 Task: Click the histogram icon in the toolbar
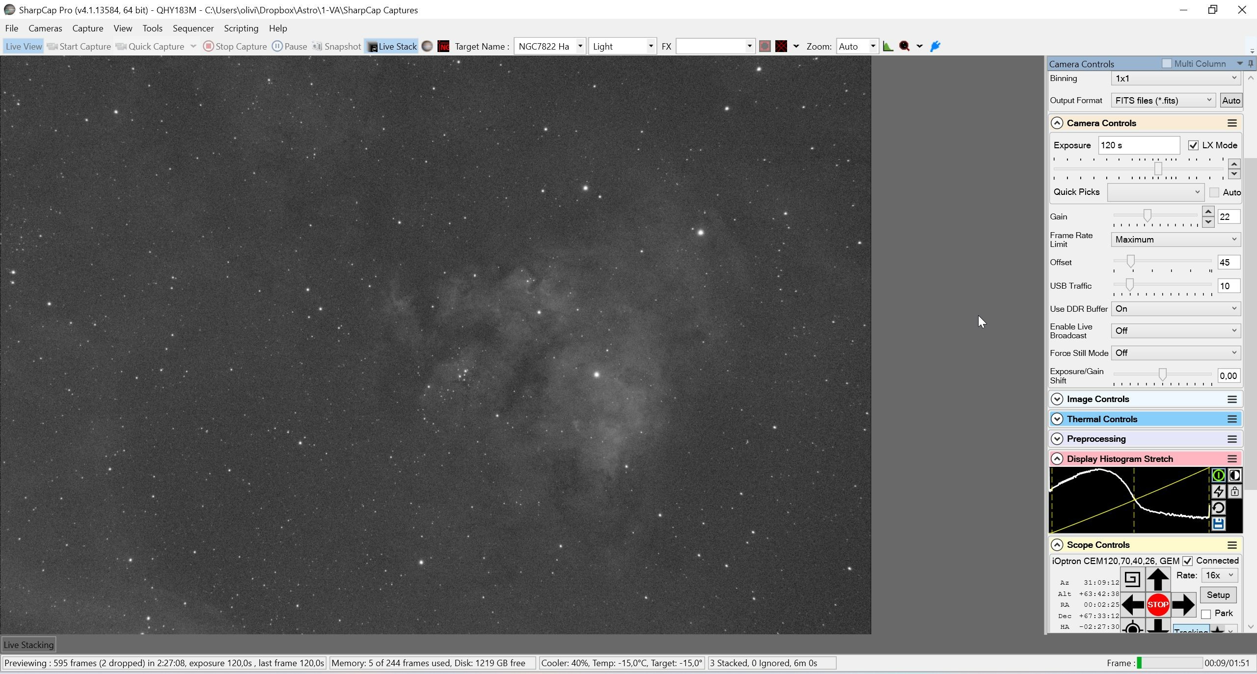[x=888, y=46]
